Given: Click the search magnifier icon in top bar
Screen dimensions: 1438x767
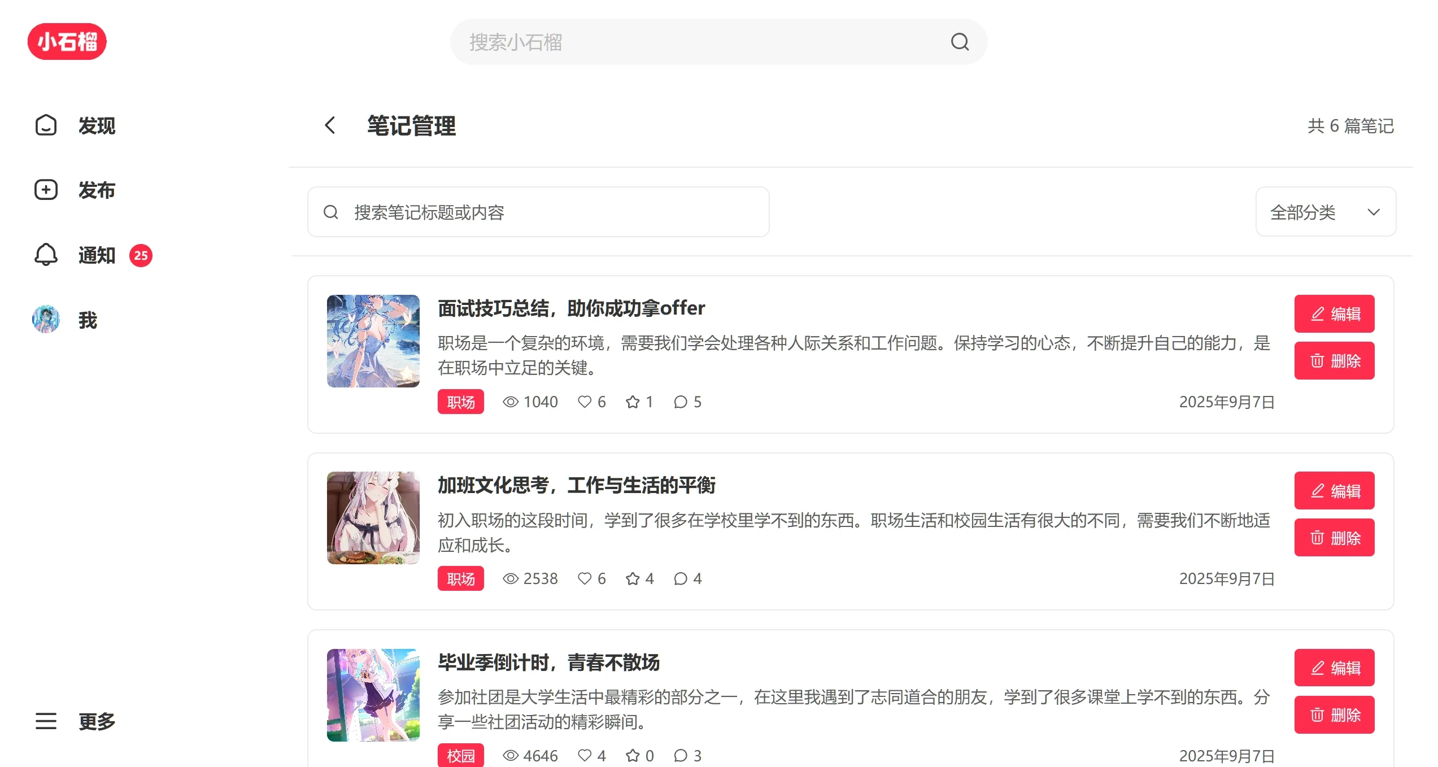Looking at the screenshot, I should click(960, 42).
